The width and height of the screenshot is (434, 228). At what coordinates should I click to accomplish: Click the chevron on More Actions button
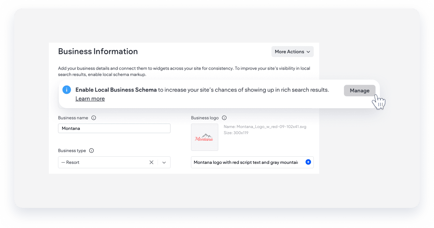308,52
